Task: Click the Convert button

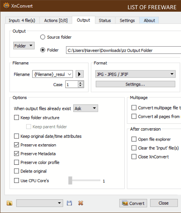Action: 133,203
